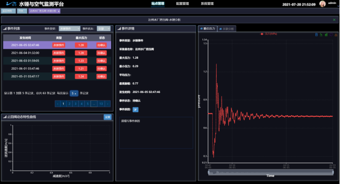Viewport: 340px width, 184px height.
Task: Select event row 2021-06-03 01:59:05
Action: [57, 61]
